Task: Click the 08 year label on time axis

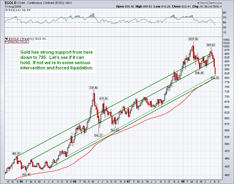Action: [x=183, y=182]
